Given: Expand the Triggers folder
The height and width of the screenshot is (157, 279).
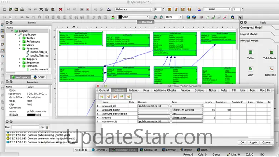Looking at the screenshot, I should point(20,59).
